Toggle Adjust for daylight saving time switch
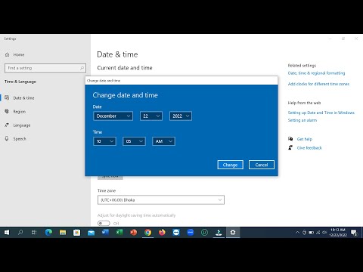The width and height of the screenshot is (363, 272). point(104,224)
